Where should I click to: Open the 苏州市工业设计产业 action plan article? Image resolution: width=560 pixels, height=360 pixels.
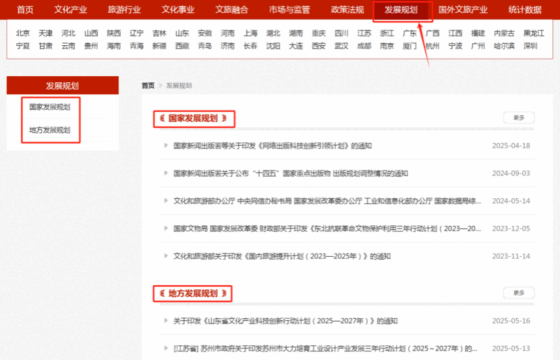pos(325,349)
